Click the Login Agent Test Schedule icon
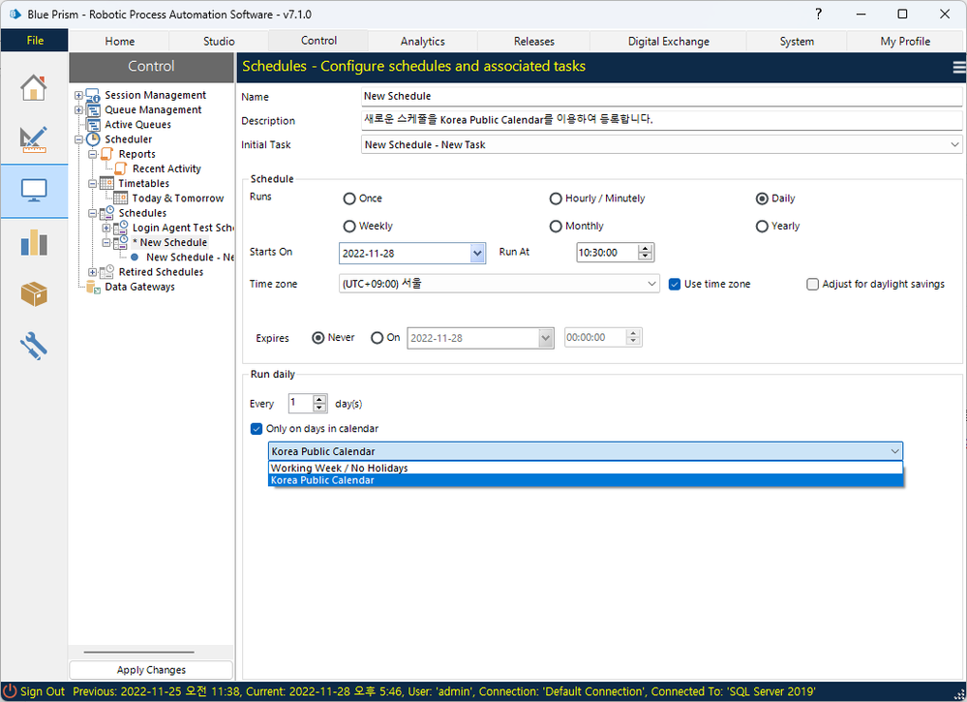Image resolution: width=967 pixels, height=702 pixels. click(121, 228)
